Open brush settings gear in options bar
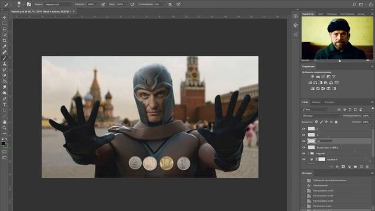 [x=170, y=4]
